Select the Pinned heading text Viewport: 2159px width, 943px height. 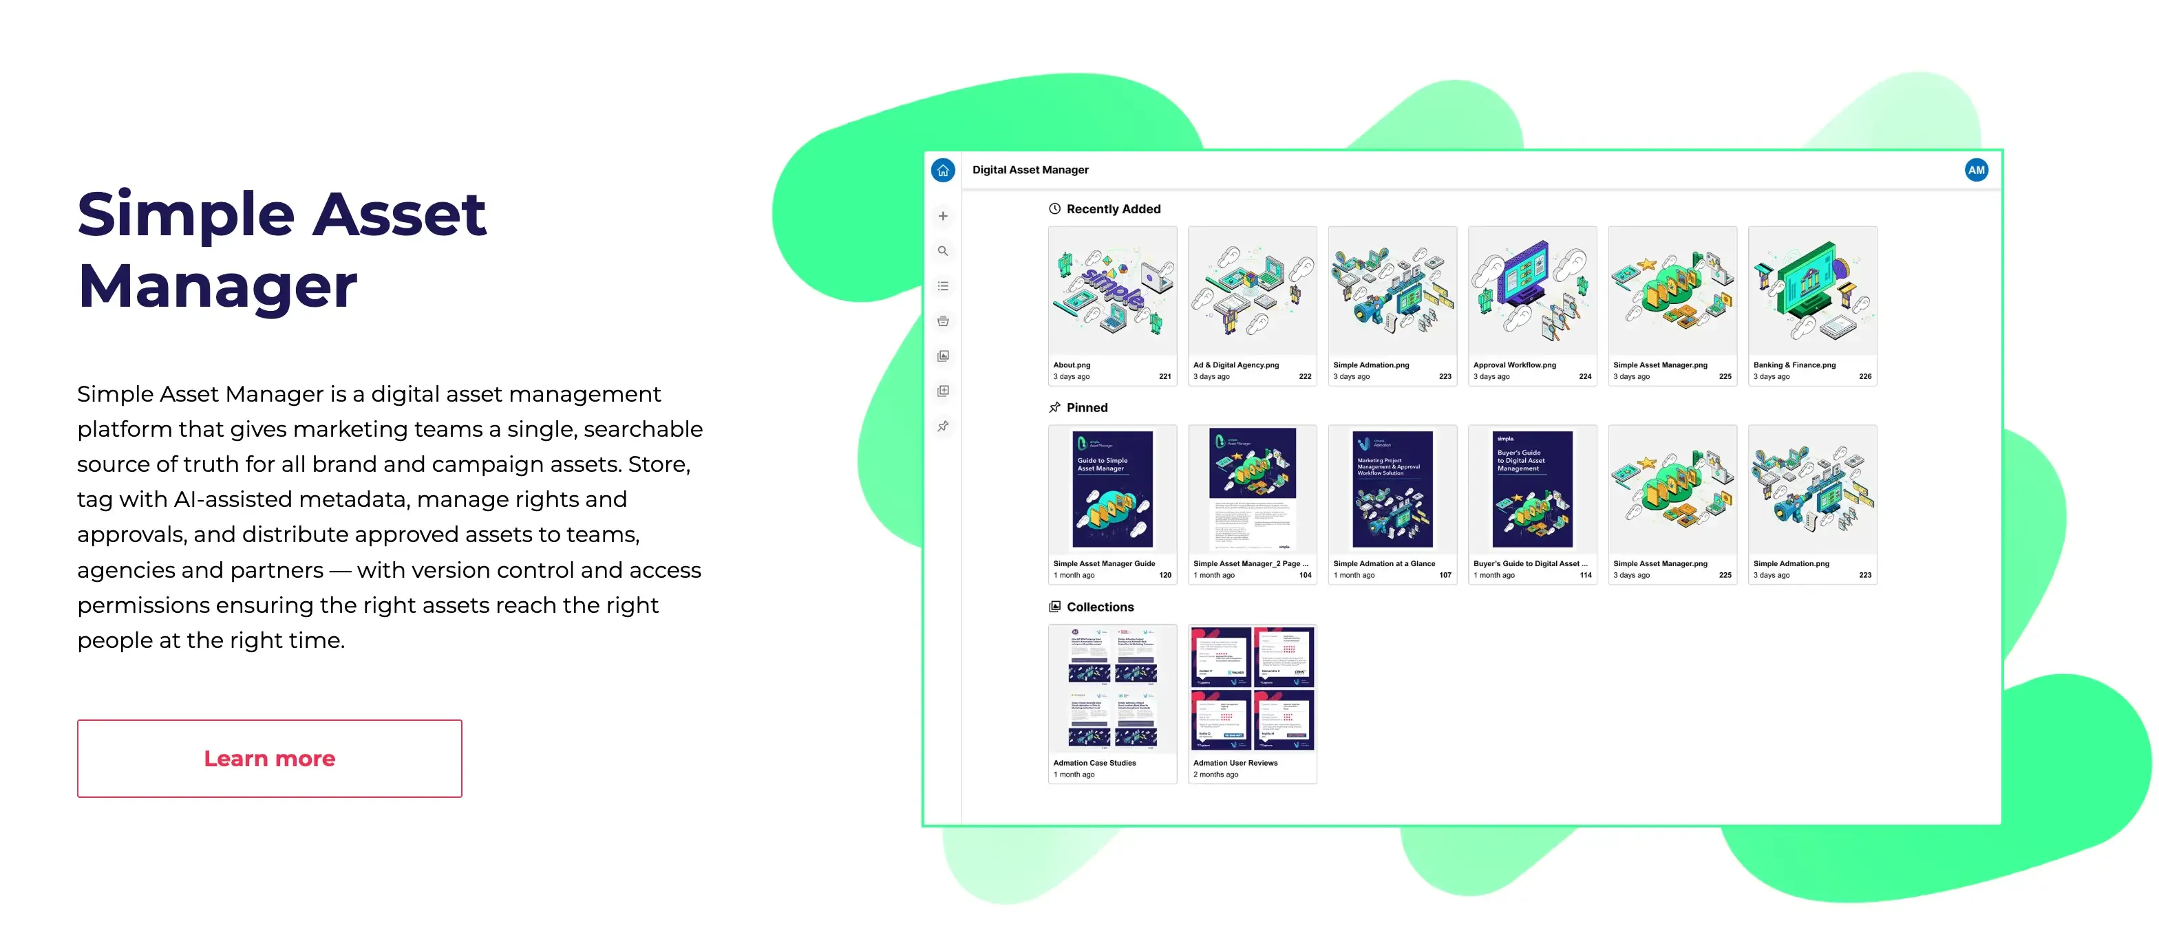pyautogui.click(x=1087, y=408)
